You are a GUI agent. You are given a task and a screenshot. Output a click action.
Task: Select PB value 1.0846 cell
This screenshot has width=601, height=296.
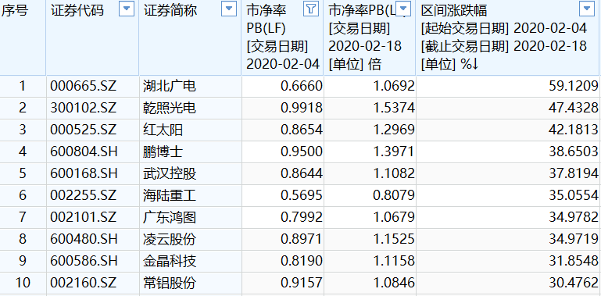370,283
